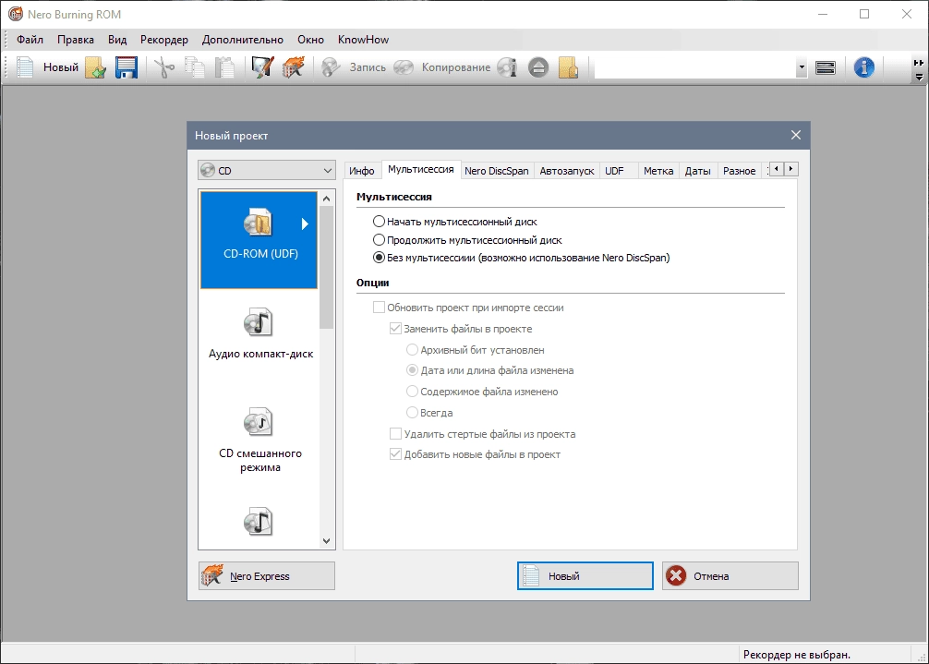Open the Файл menu

tap(30, 40)
